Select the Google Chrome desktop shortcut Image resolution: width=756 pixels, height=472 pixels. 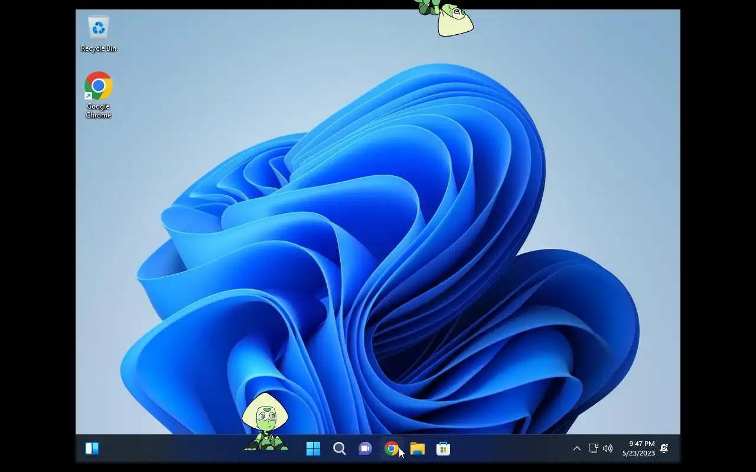(99, 96)
